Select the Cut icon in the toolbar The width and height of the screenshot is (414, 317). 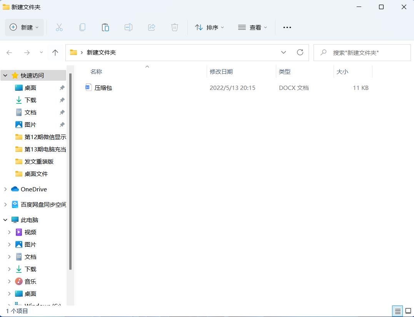(59, 27)
